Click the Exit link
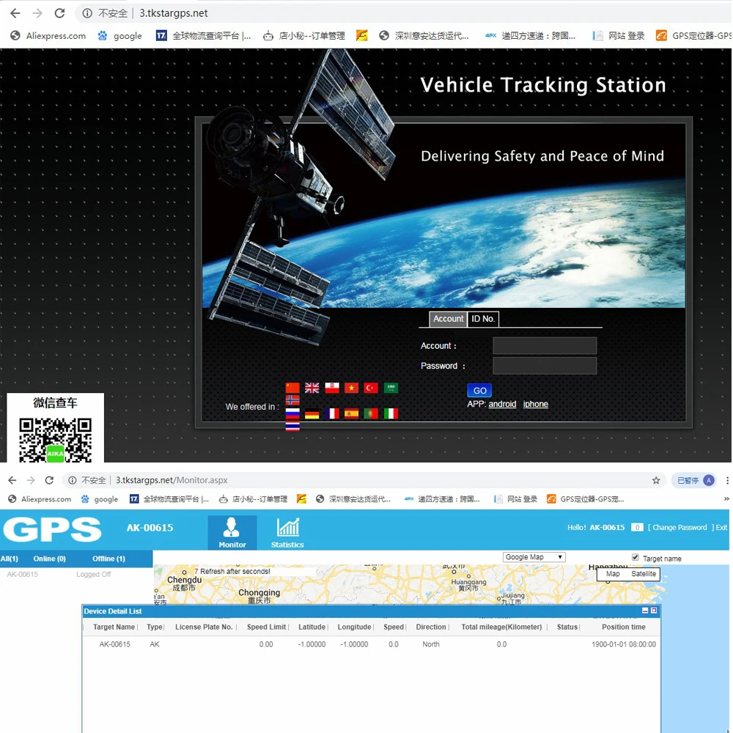 [721, 527]
